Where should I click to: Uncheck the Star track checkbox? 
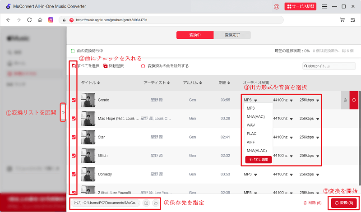click(x=74, y=137)
